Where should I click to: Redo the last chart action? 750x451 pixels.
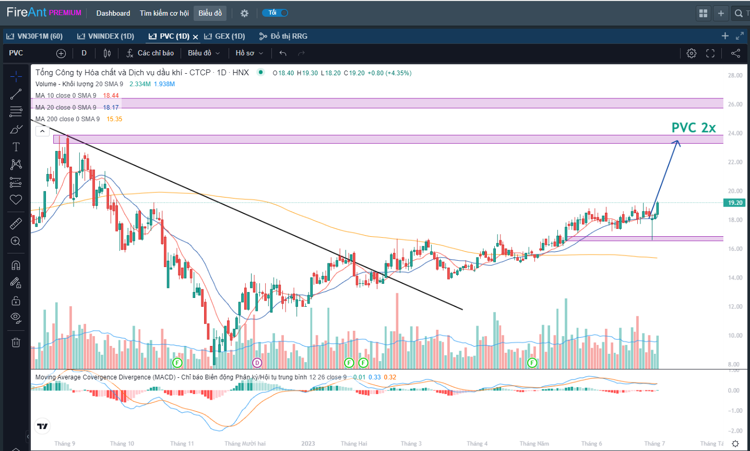point(301,53)
